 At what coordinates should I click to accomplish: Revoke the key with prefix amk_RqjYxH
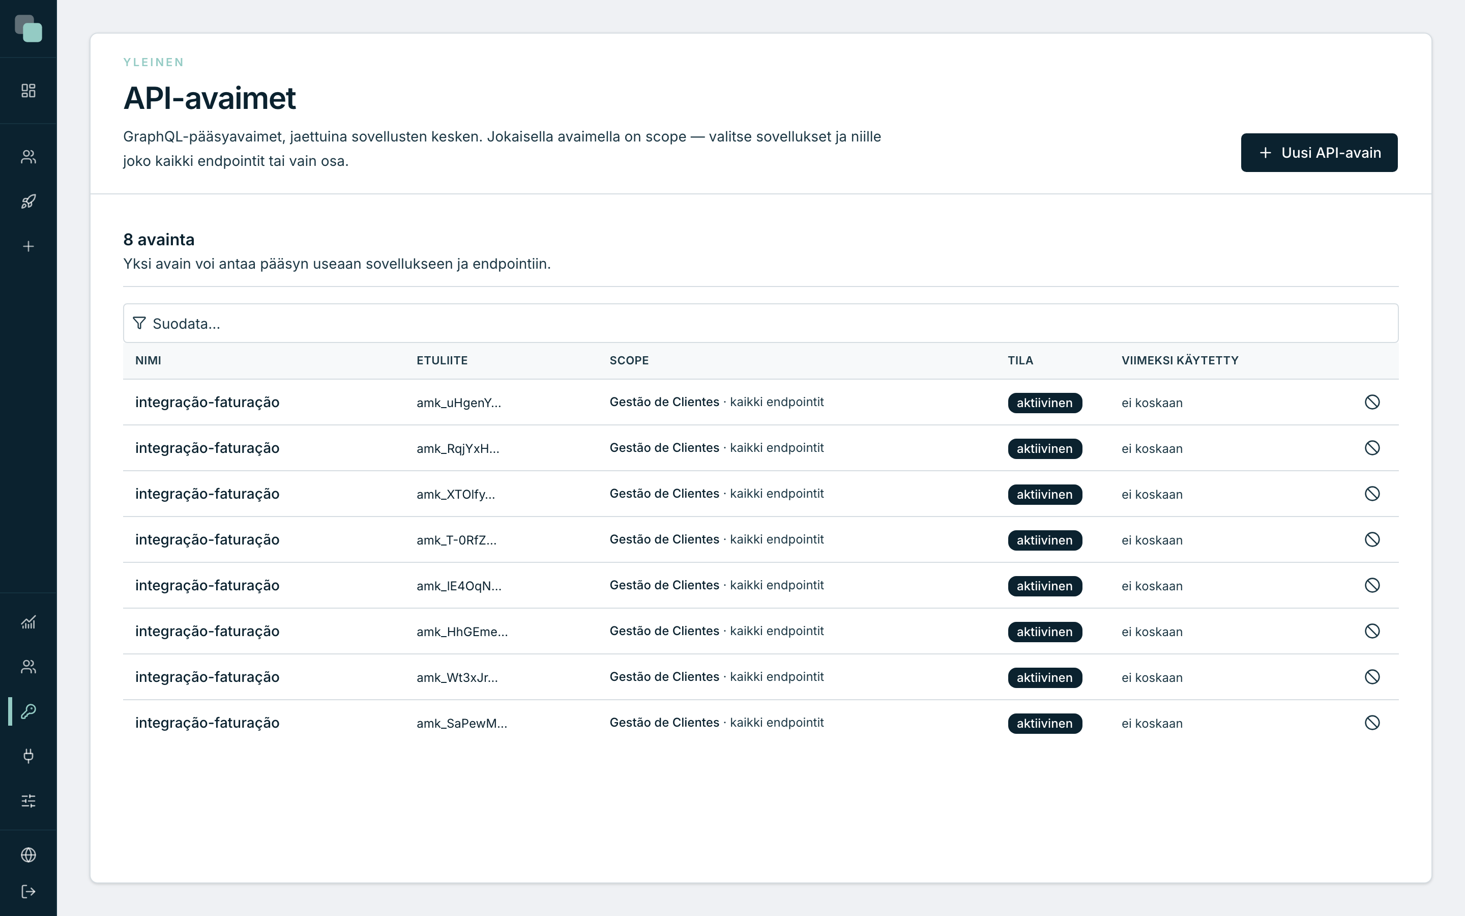pos(1372,448)
